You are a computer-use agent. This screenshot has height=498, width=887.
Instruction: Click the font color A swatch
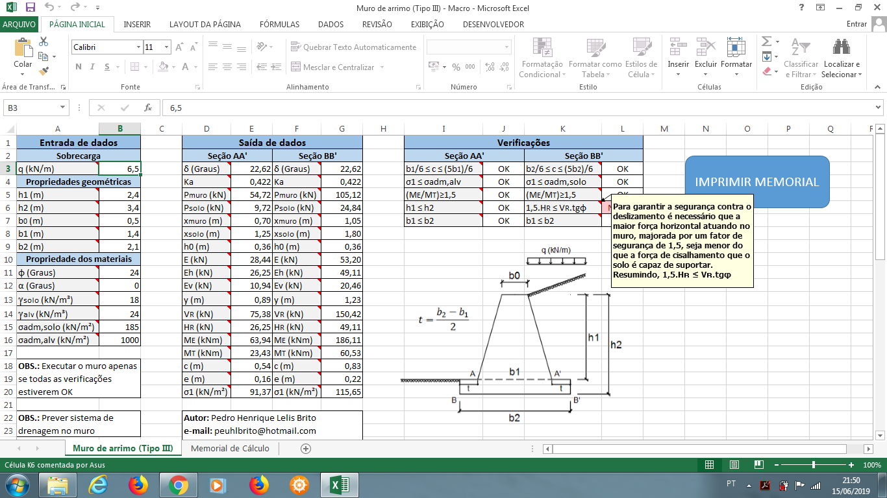[186, 67]
